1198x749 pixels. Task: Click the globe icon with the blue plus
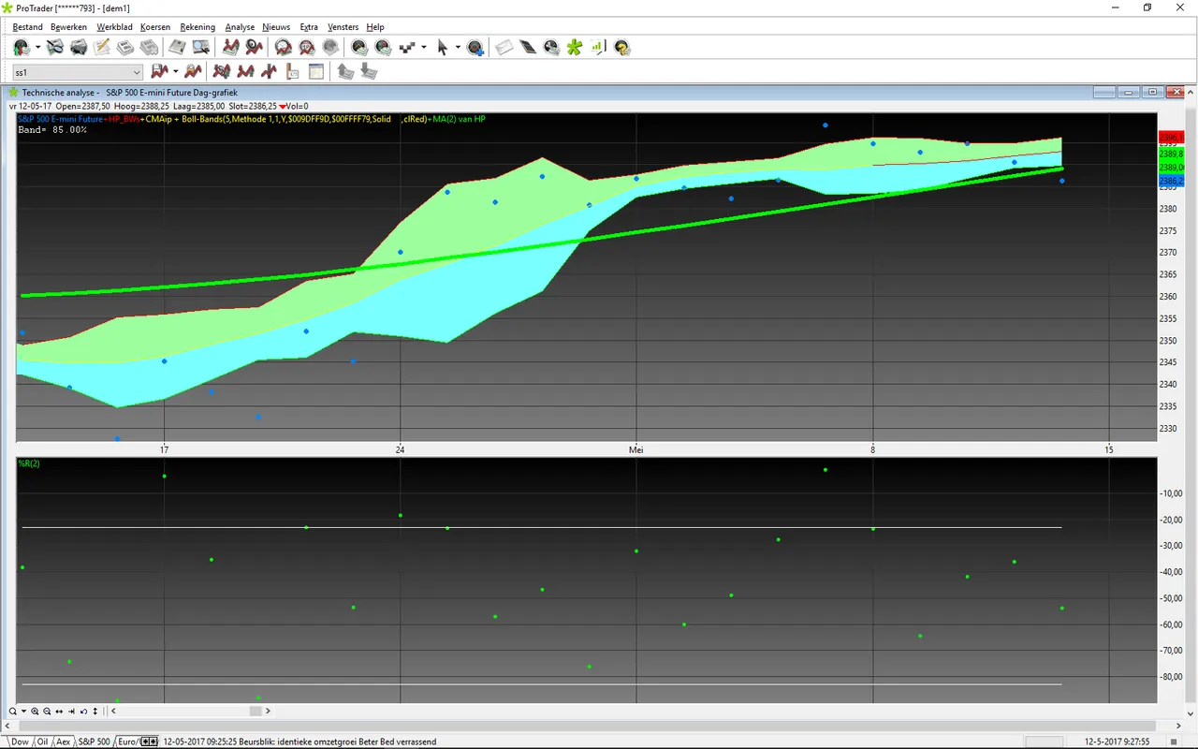(x=475, y=47)
